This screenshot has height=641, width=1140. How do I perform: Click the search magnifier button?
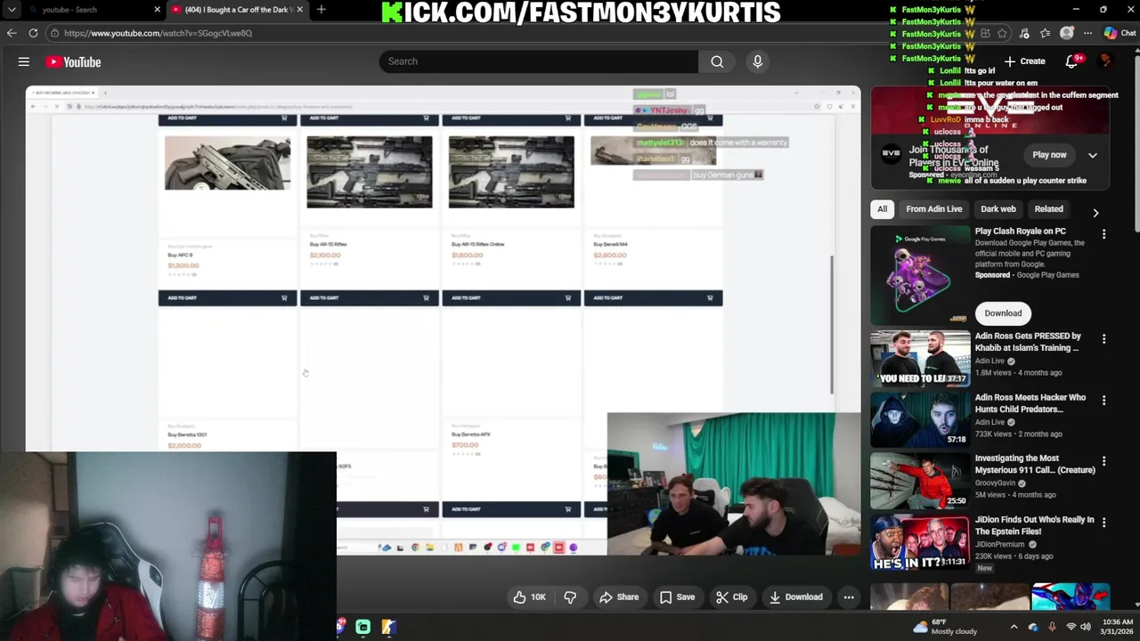(717, 61)
